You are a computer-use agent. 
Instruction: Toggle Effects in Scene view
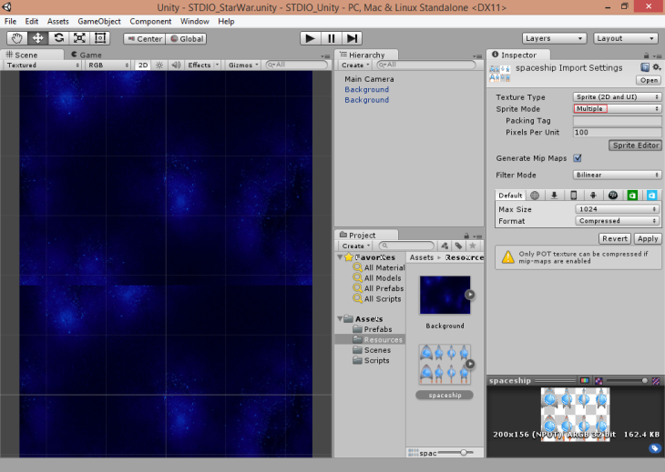point(199,65)
